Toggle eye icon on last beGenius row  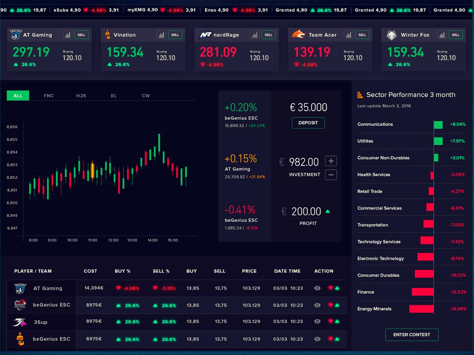pos(317,339)
